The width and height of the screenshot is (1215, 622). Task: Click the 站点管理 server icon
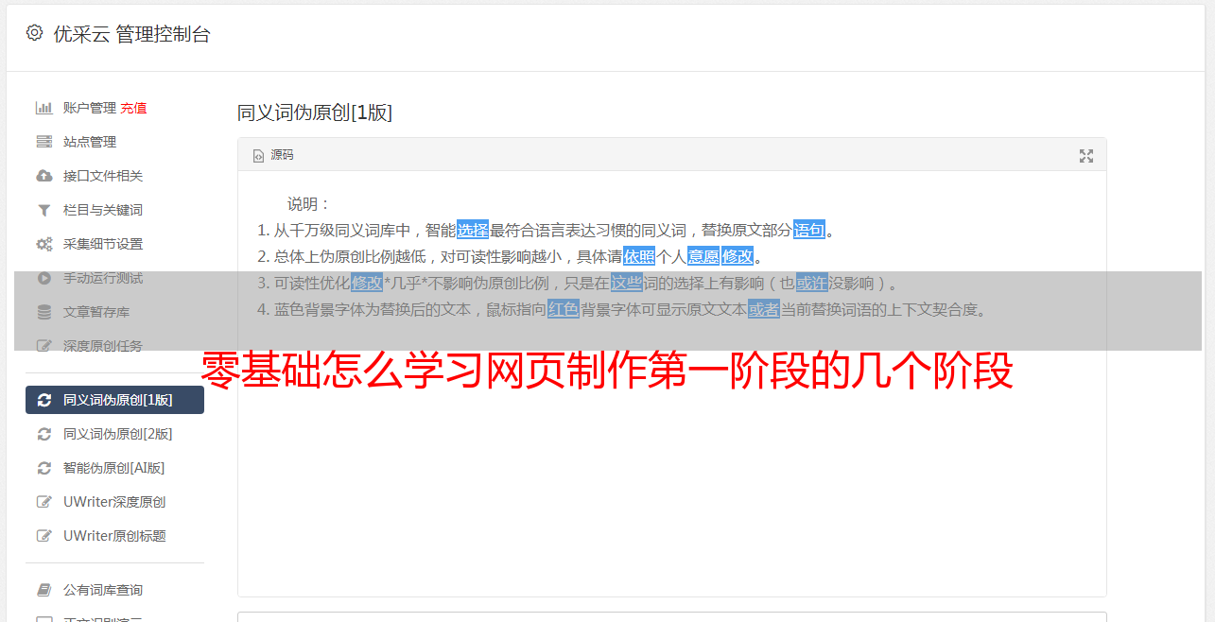[x=43, y=142]
